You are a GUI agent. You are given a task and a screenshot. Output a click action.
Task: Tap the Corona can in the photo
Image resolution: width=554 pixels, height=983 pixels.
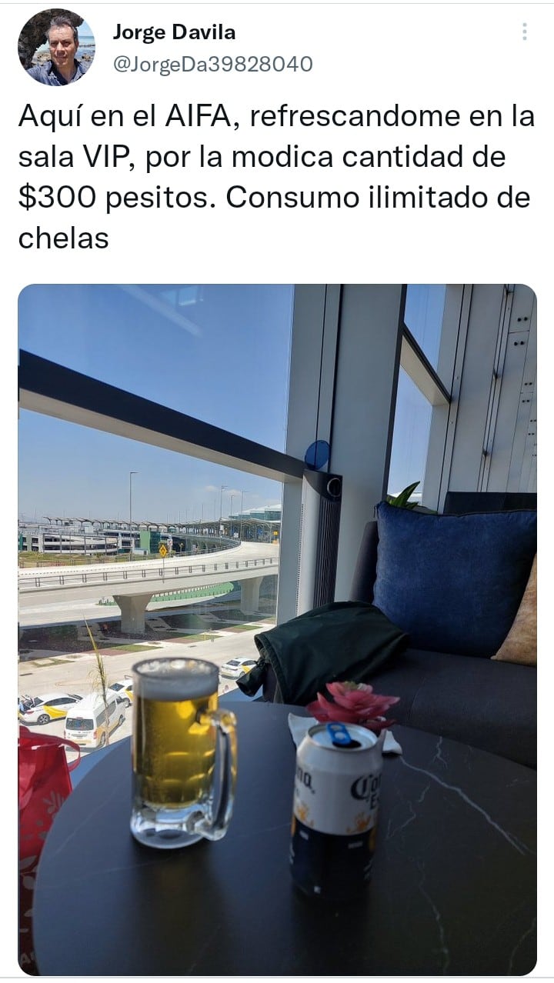click(336, 808)
